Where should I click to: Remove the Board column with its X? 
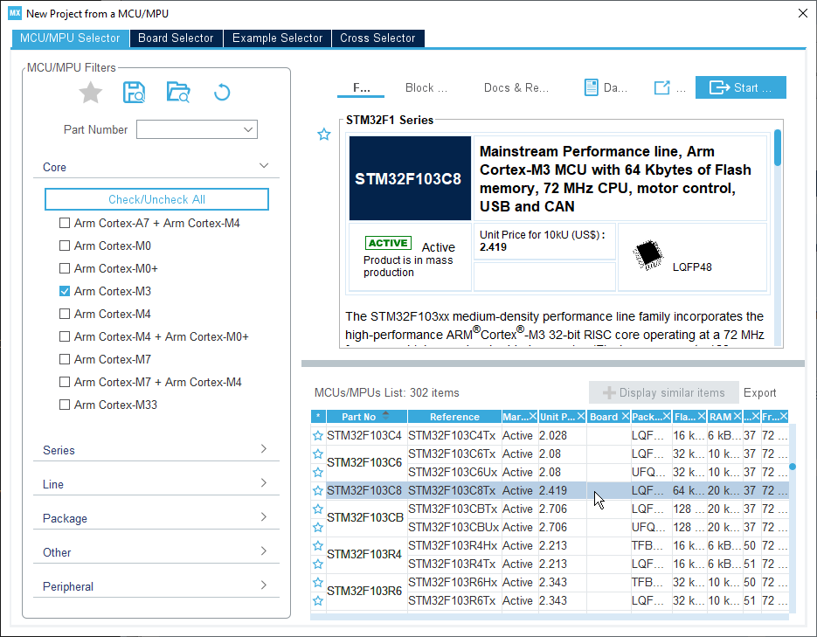pos(625,416)
